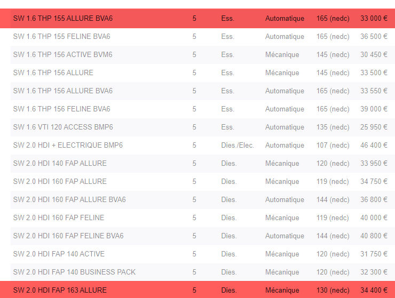
Task: Open the SW 2.0 HDI 140 FAP ALLURE row
Action: [x=203, y=163]
